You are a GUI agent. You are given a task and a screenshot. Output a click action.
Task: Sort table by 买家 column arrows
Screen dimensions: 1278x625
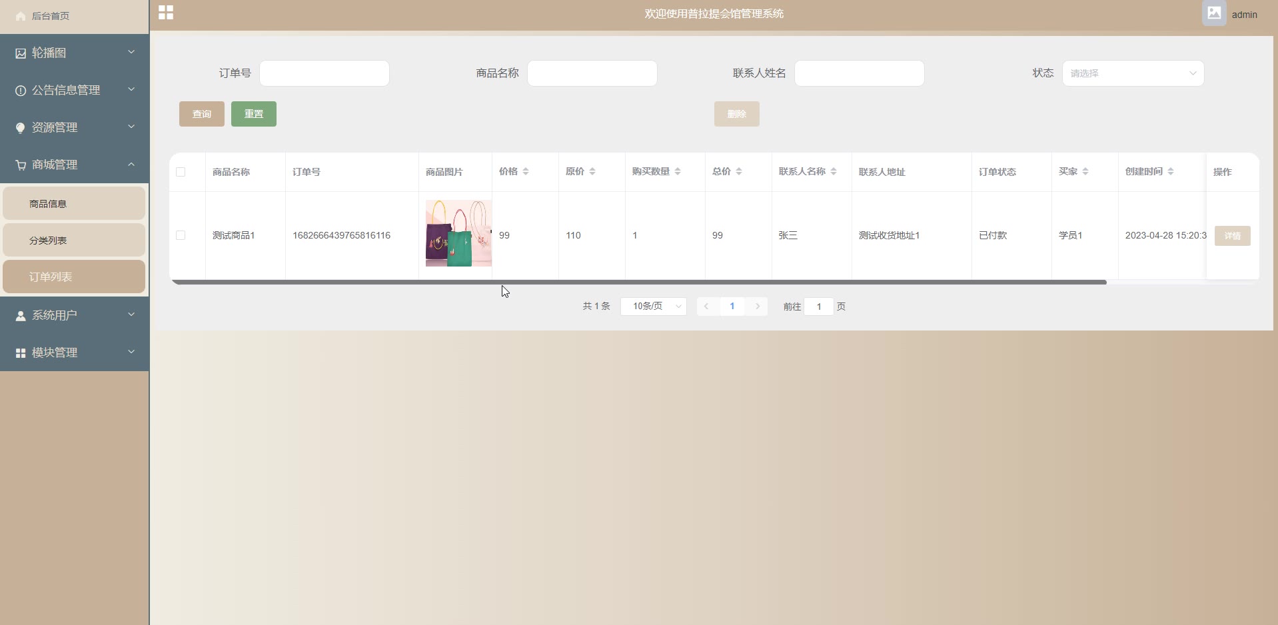1085,172
